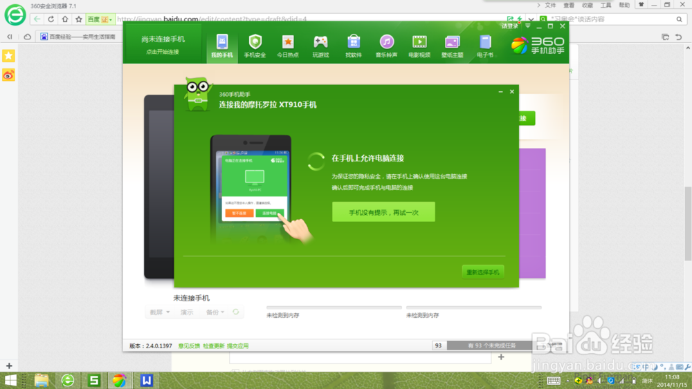Click the cloud icon in the tab bar

pyautogui.click(x=28, y=37)
